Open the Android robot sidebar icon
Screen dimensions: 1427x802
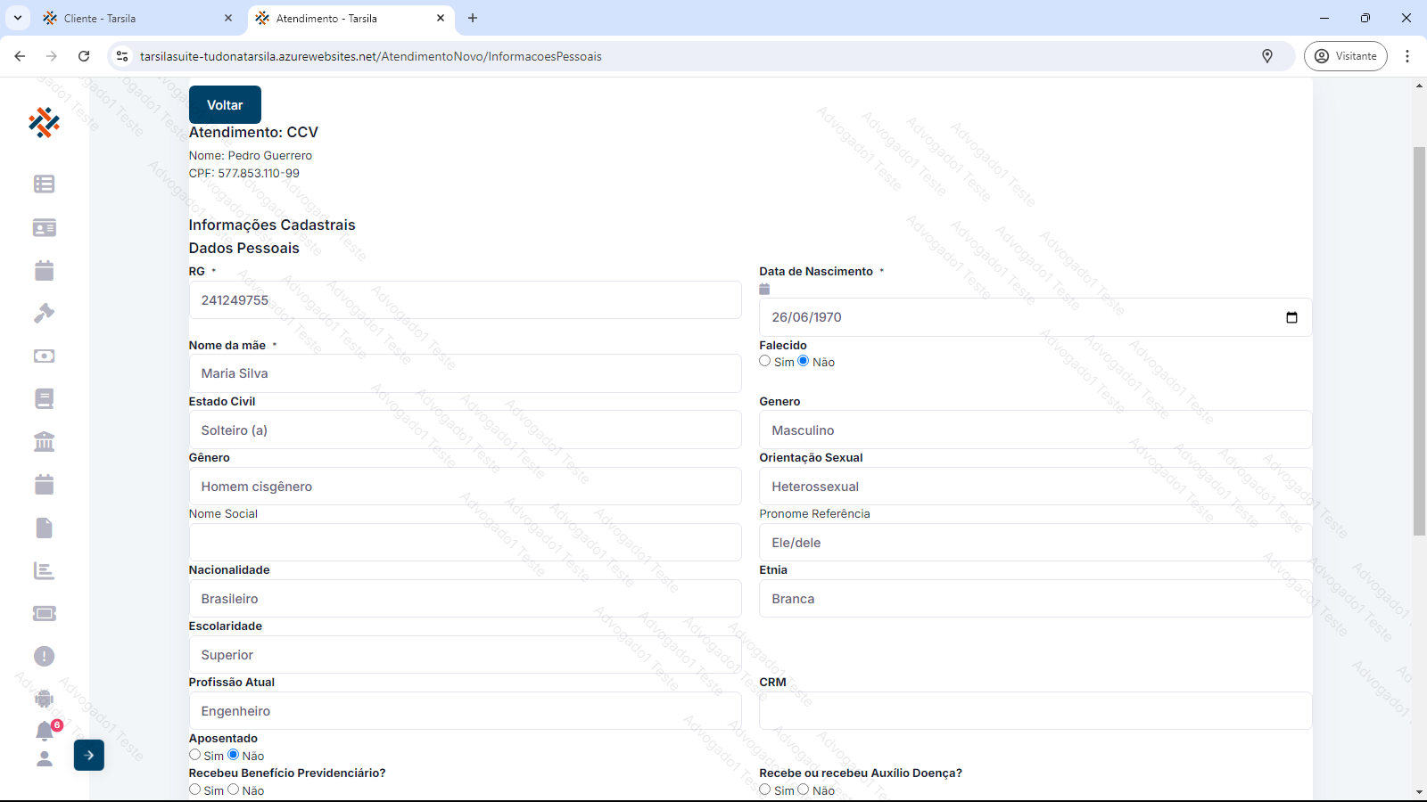44,699
